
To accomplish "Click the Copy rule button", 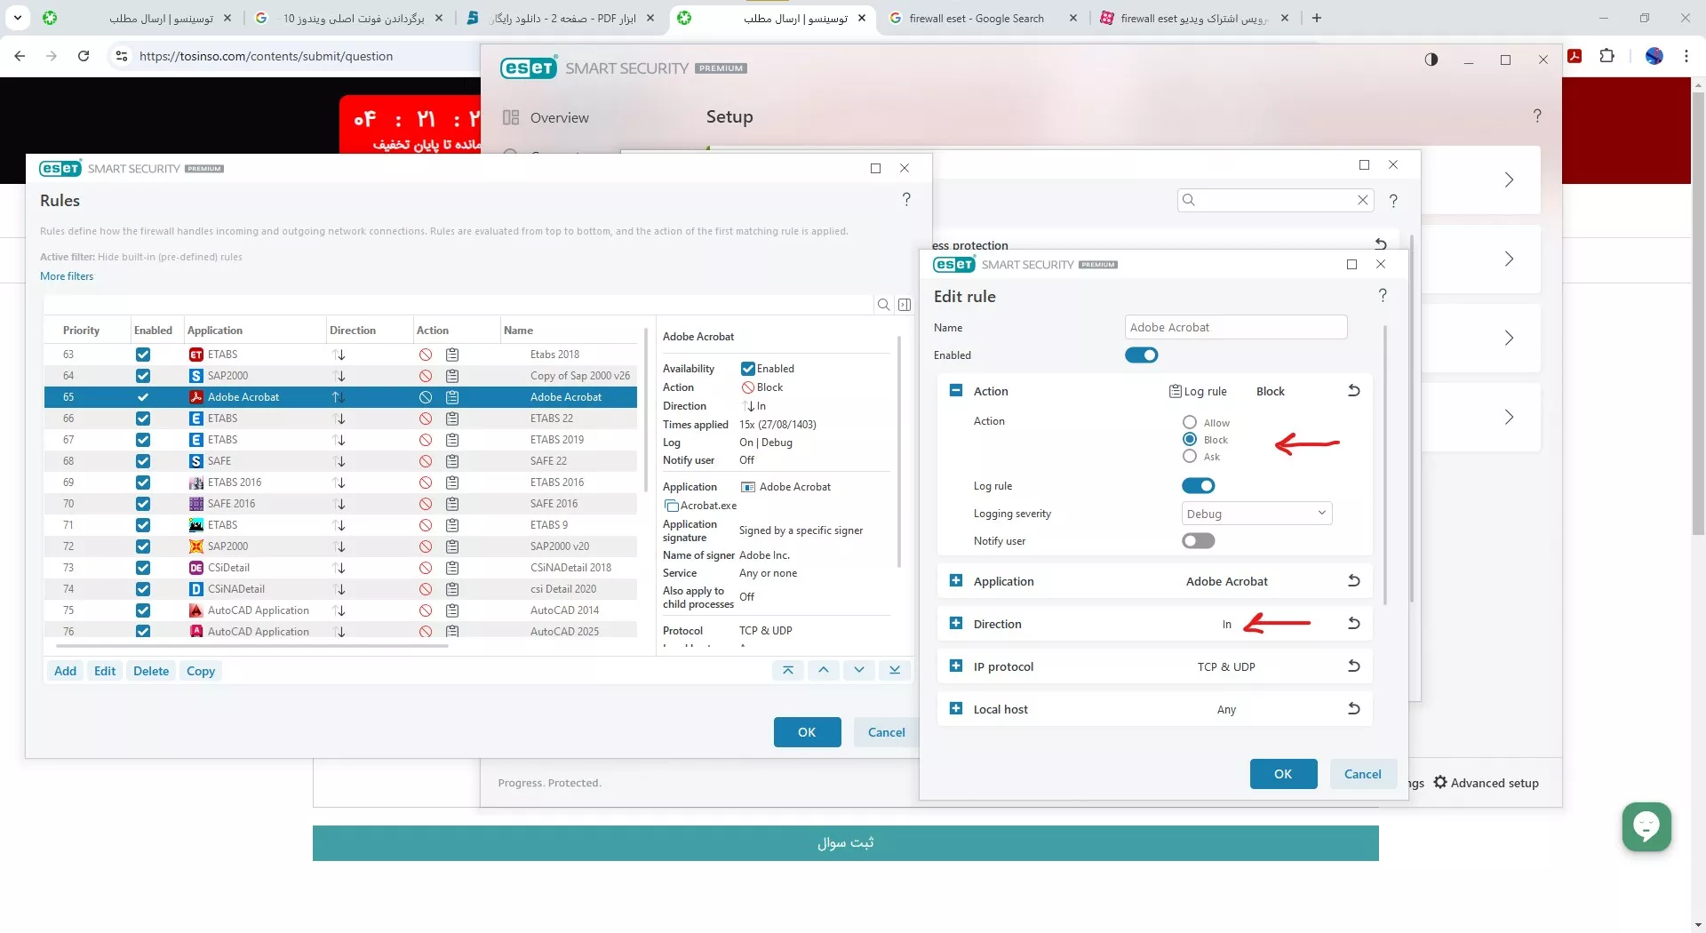I will tap(201, 671).
